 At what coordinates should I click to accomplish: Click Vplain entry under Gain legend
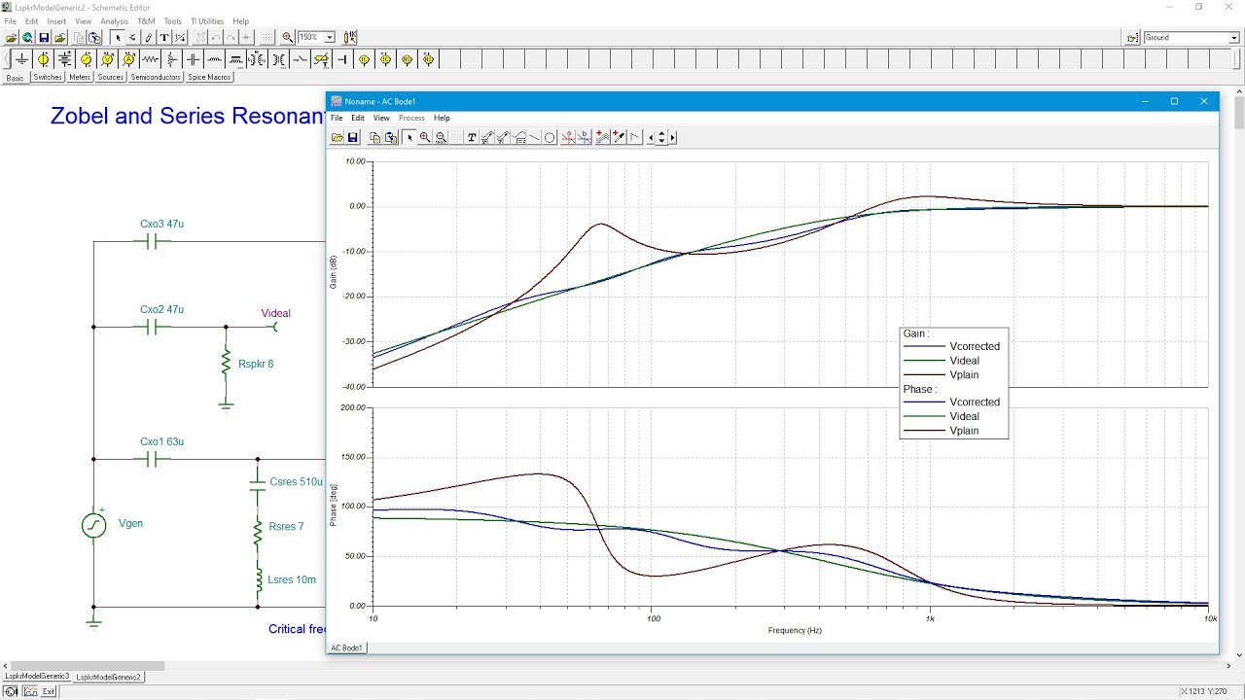(x=964, y=374)
